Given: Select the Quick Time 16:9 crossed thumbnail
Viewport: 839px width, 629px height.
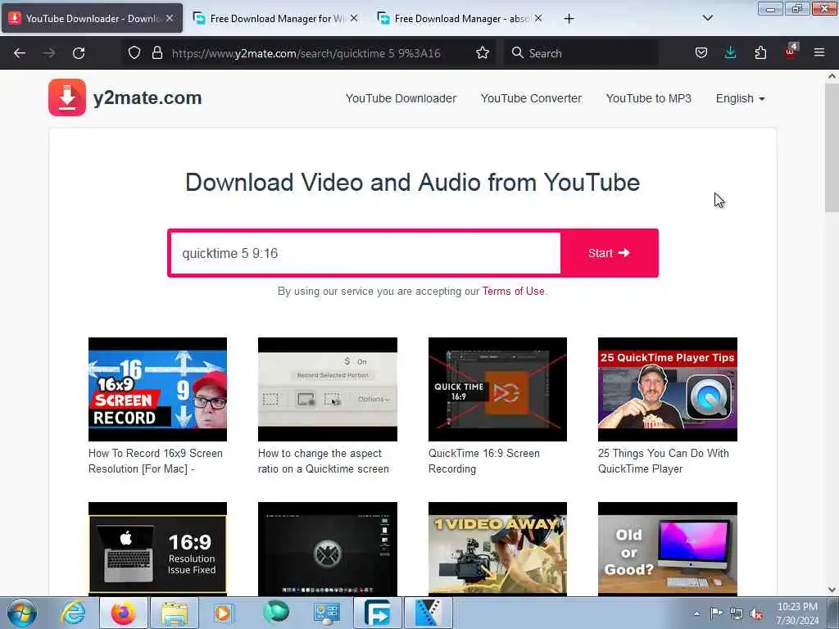Looking at the screenshot, I should tap(497, 389).
